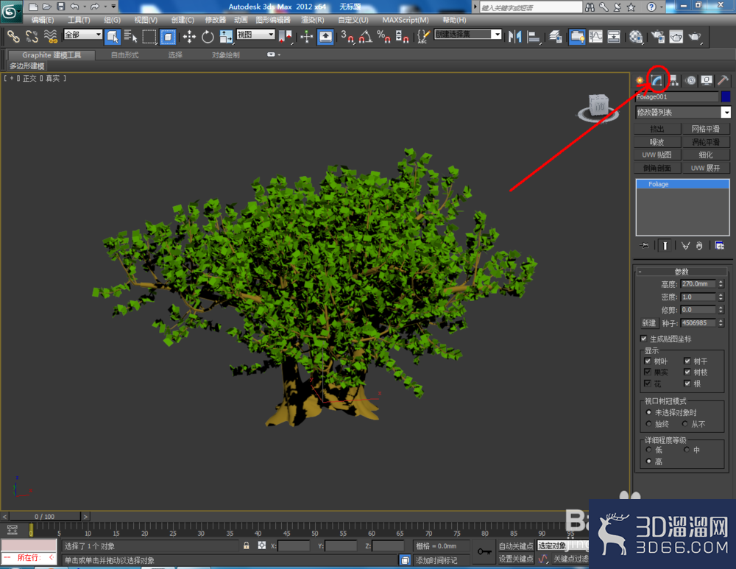
Task: Select the Move tool
Action: (189, 36)
